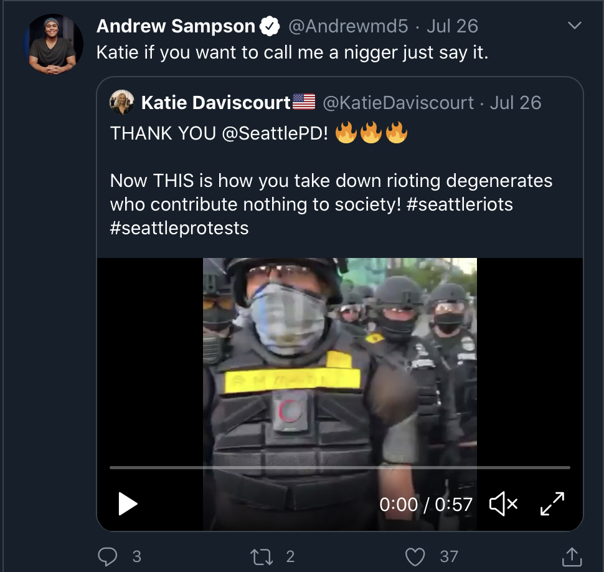Viewport: 604px width, 572px height.
Task: Open Katie Daviscourt's small avatar
Action: click(x=122, y=103)
